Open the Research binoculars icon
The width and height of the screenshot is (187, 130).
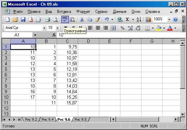coord(73,19)
